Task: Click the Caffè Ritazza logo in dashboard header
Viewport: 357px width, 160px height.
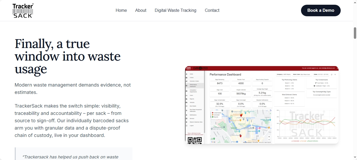Action: (x=201, y=68)
